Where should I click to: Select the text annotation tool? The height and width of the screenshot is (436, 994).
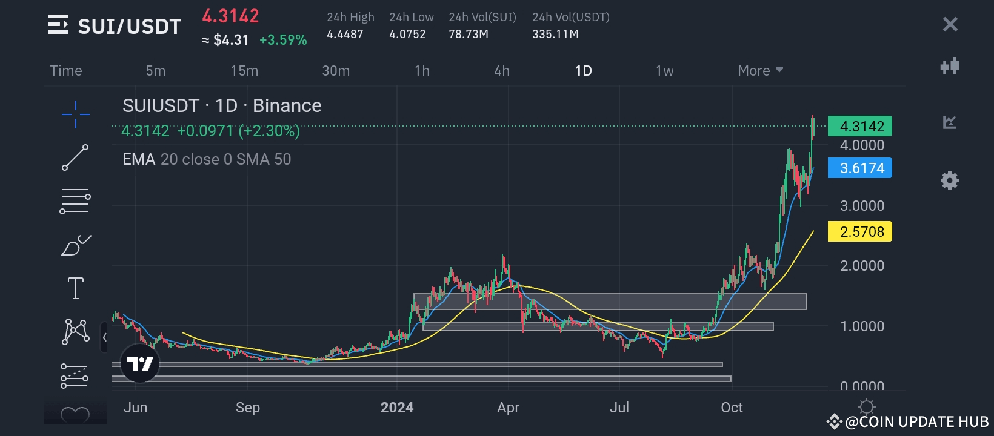(76, 288)
